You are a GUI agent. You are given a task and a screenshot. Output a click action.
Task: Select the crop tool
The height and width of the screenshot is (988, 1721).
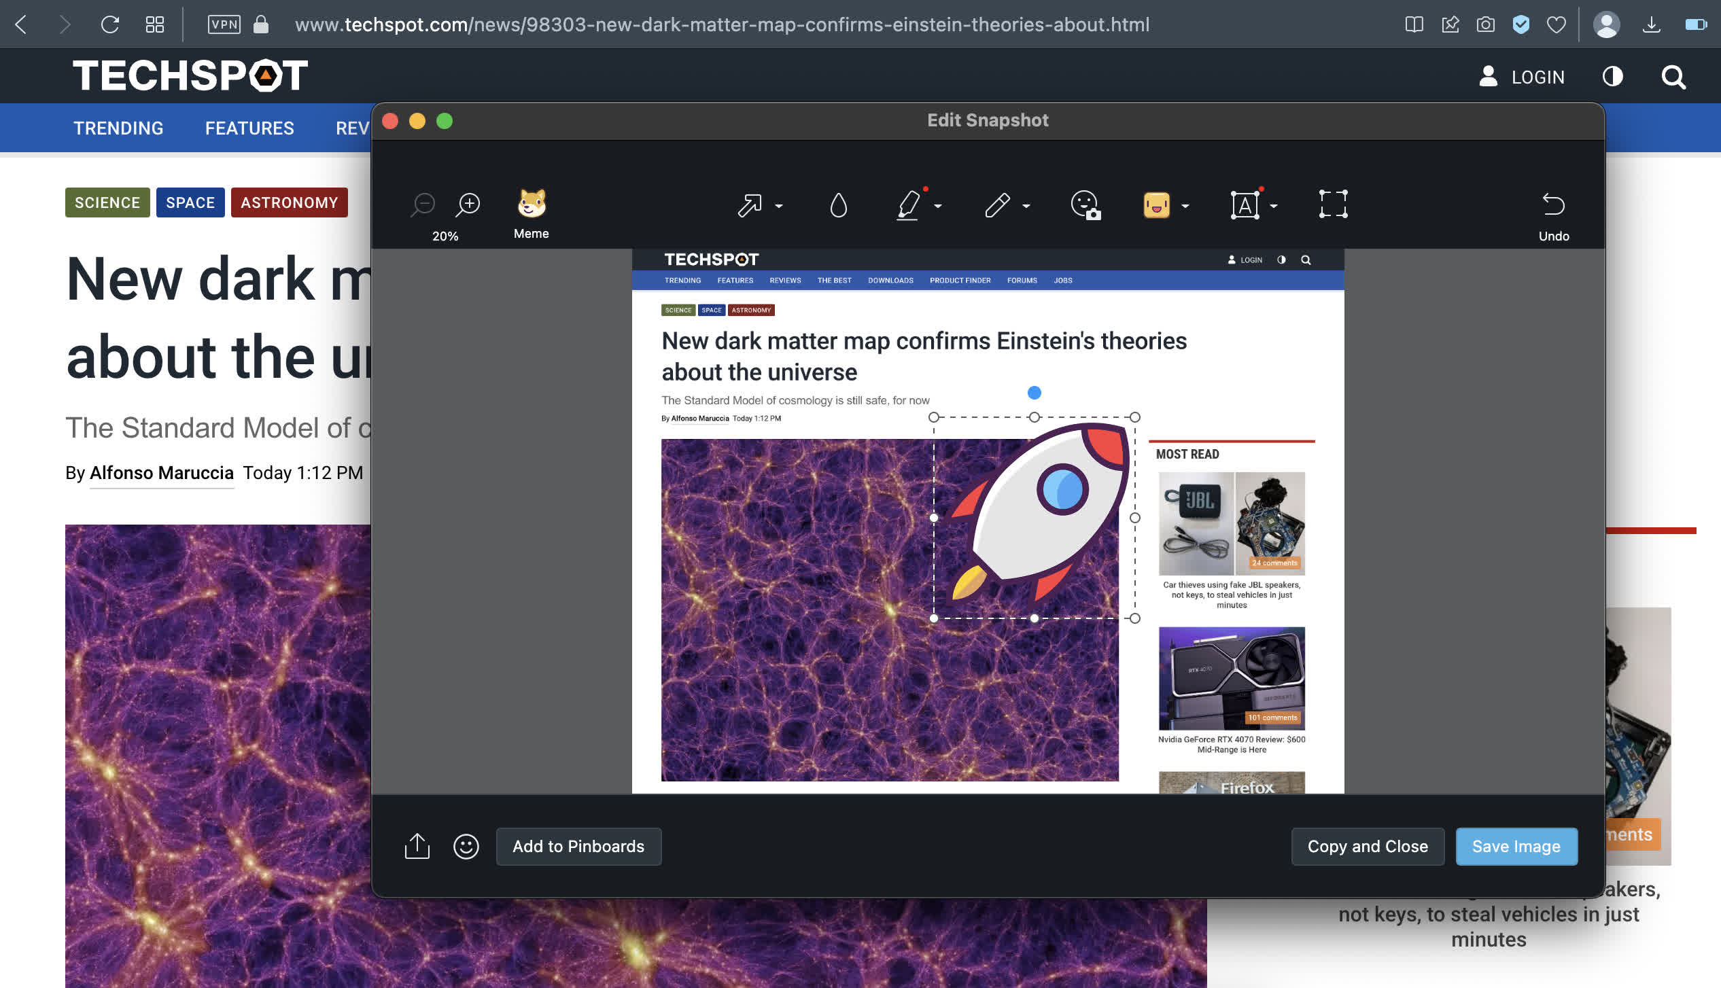point(1333,204)
